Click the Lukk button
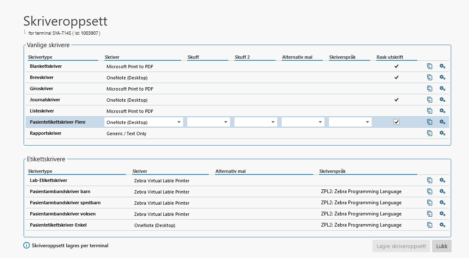This screenshot has width=469, height=258. (x=442, y=246)
